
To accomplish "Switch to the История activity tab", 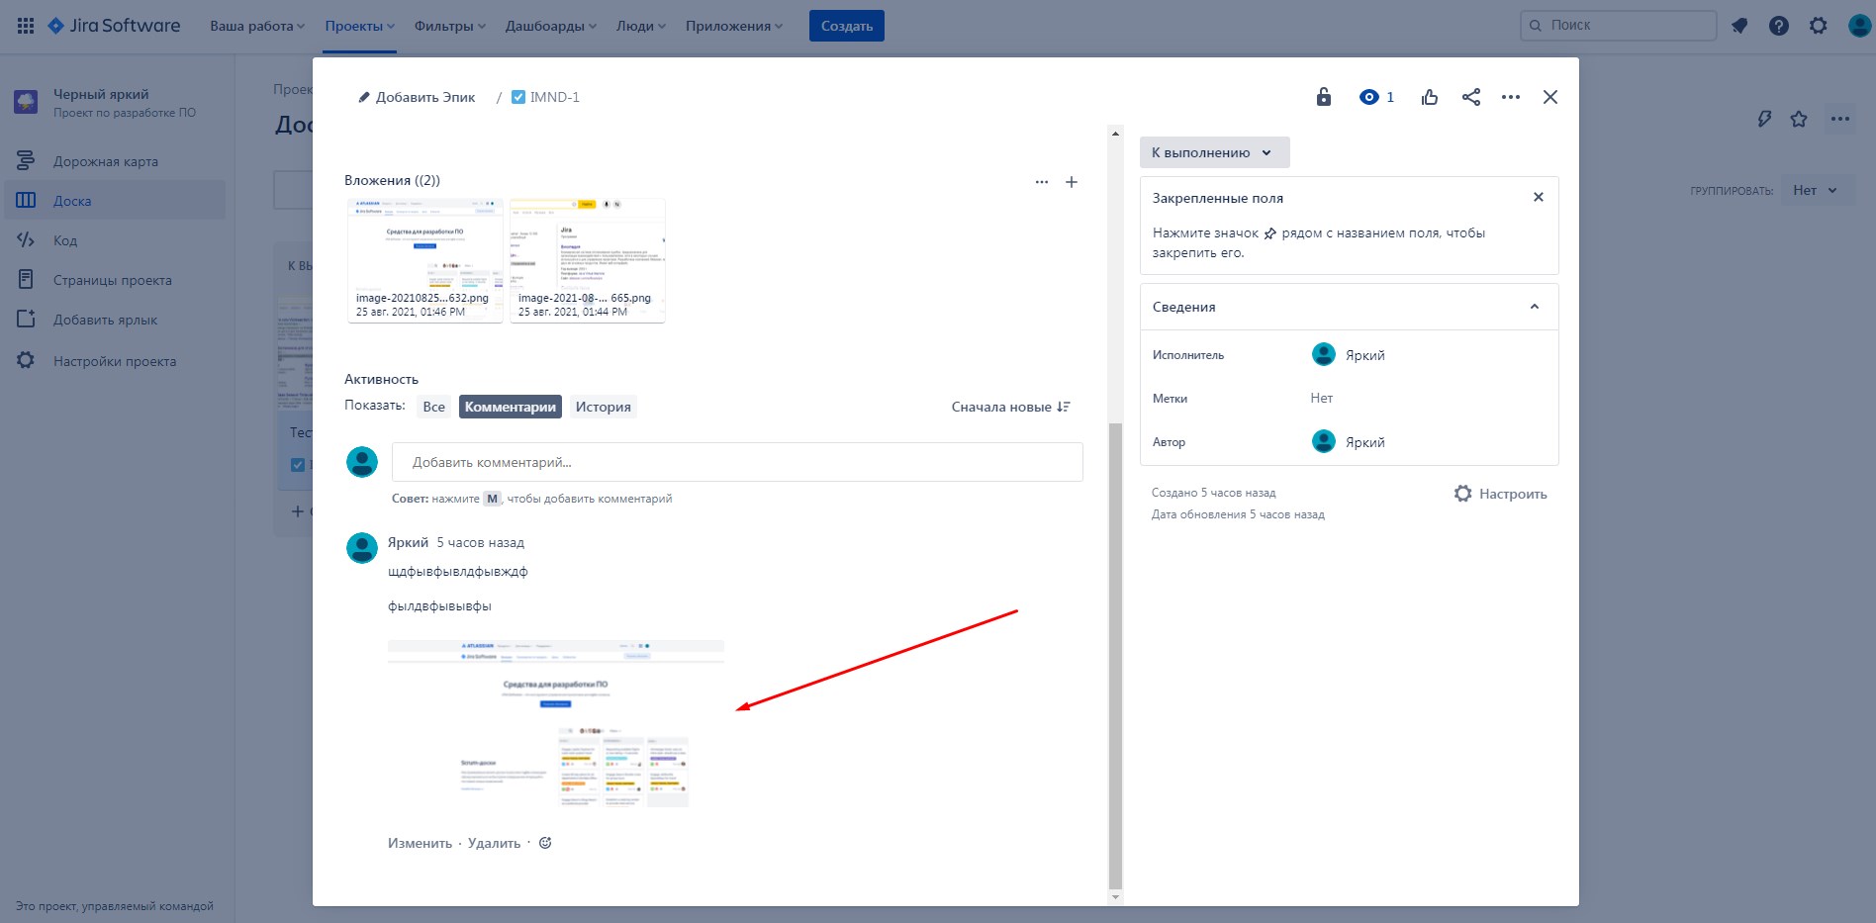I will [x=603, y=407].
